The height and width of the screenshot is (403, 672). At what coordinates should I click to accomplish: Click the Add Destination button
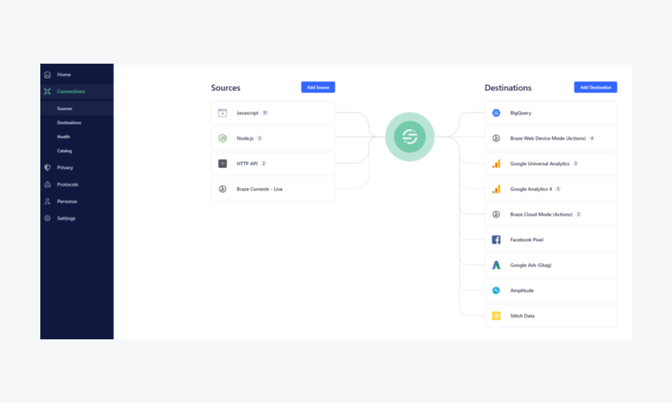tap(595, 87)
